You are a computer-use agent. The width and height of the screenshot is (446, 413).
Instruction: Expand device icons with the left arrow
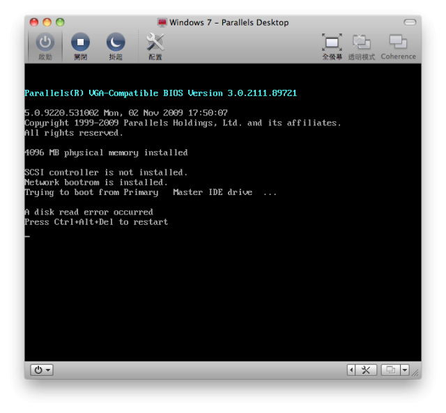[351, 370]
